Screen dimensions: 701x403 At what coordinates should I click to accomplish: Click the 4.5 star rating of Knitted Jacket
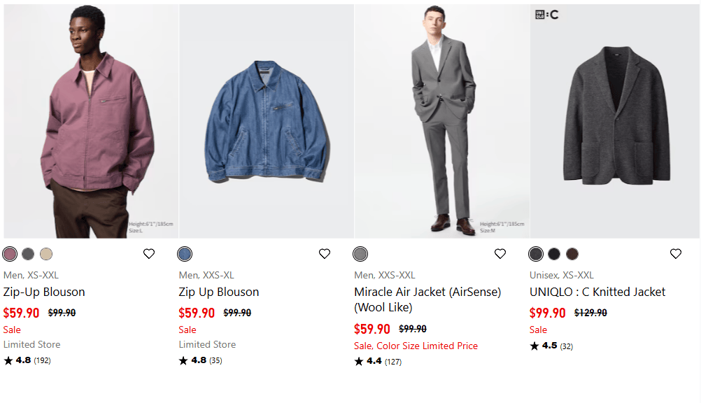tap(551, 346)
